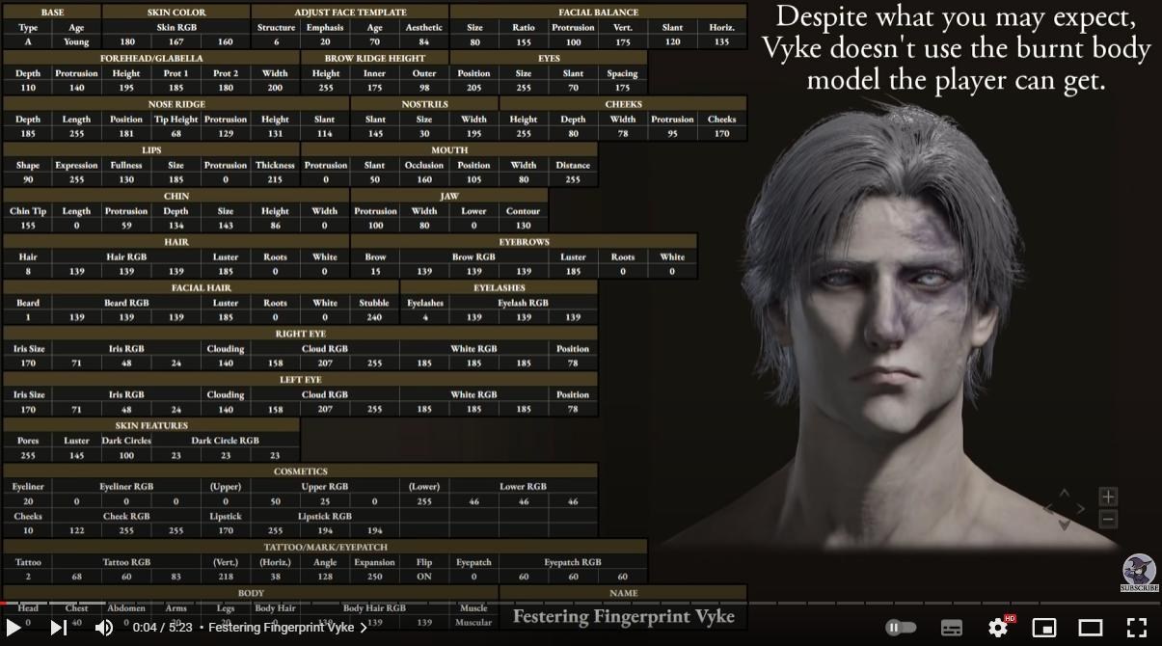
Task: Enable theater mode view
Action: click(1091, 628)
